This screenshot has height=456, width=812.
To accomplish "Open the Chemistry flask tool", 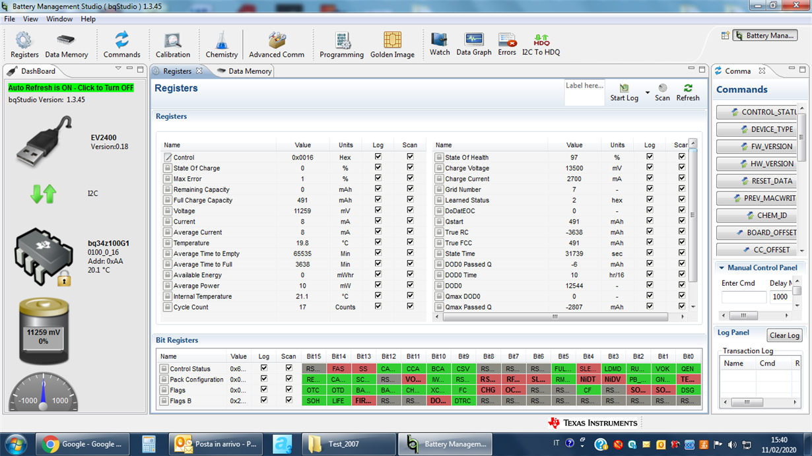I will (x=221, y=45).
